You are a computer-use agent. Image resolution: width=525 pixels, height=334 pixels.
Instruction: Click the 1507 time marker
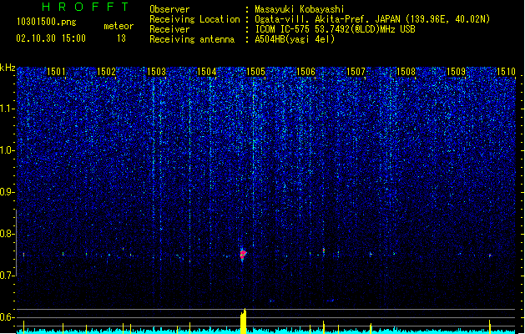pos(356,72)
